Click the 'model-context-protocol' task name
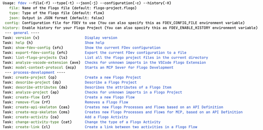The width and height of the screenshot is (263, 130). click(39, 68)
